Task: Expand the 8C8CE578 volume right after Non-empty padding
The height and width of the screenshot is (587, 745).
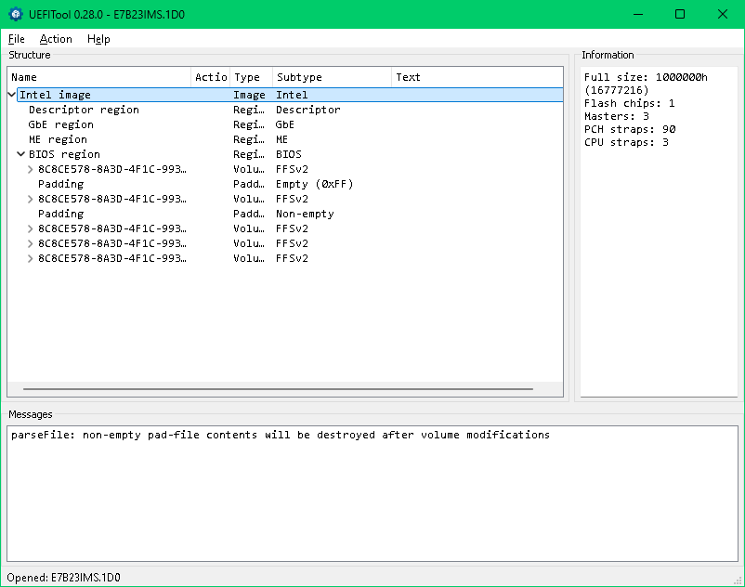Action: 30,228
